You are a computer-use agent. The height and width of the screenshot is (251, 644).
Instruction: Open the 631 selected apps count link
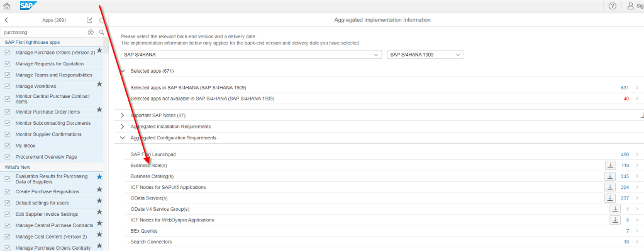[x=625, y=88]
